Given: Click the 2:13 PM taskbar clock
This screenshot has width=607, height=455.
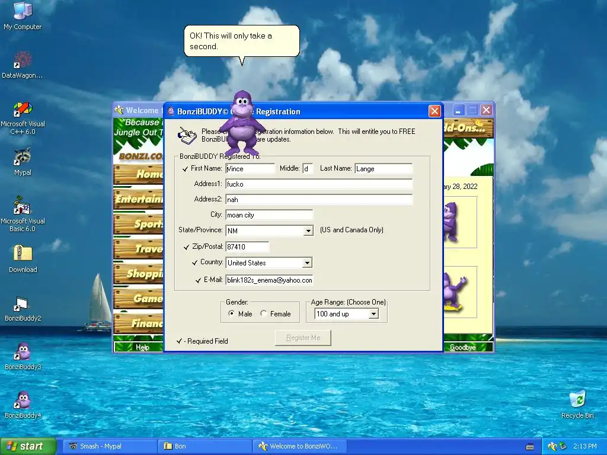Looking at the screenshot, I should point(585,447).
